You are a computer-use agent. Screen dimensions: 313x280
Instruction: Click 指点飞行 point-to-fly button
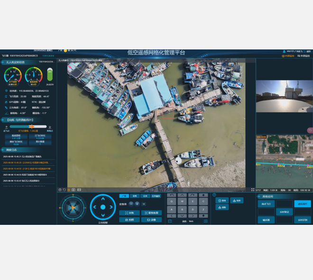(x=266, y=204)
